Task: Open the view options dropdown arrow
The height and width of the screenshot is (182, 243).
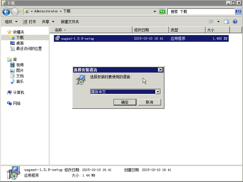Action: click(218, 22)
